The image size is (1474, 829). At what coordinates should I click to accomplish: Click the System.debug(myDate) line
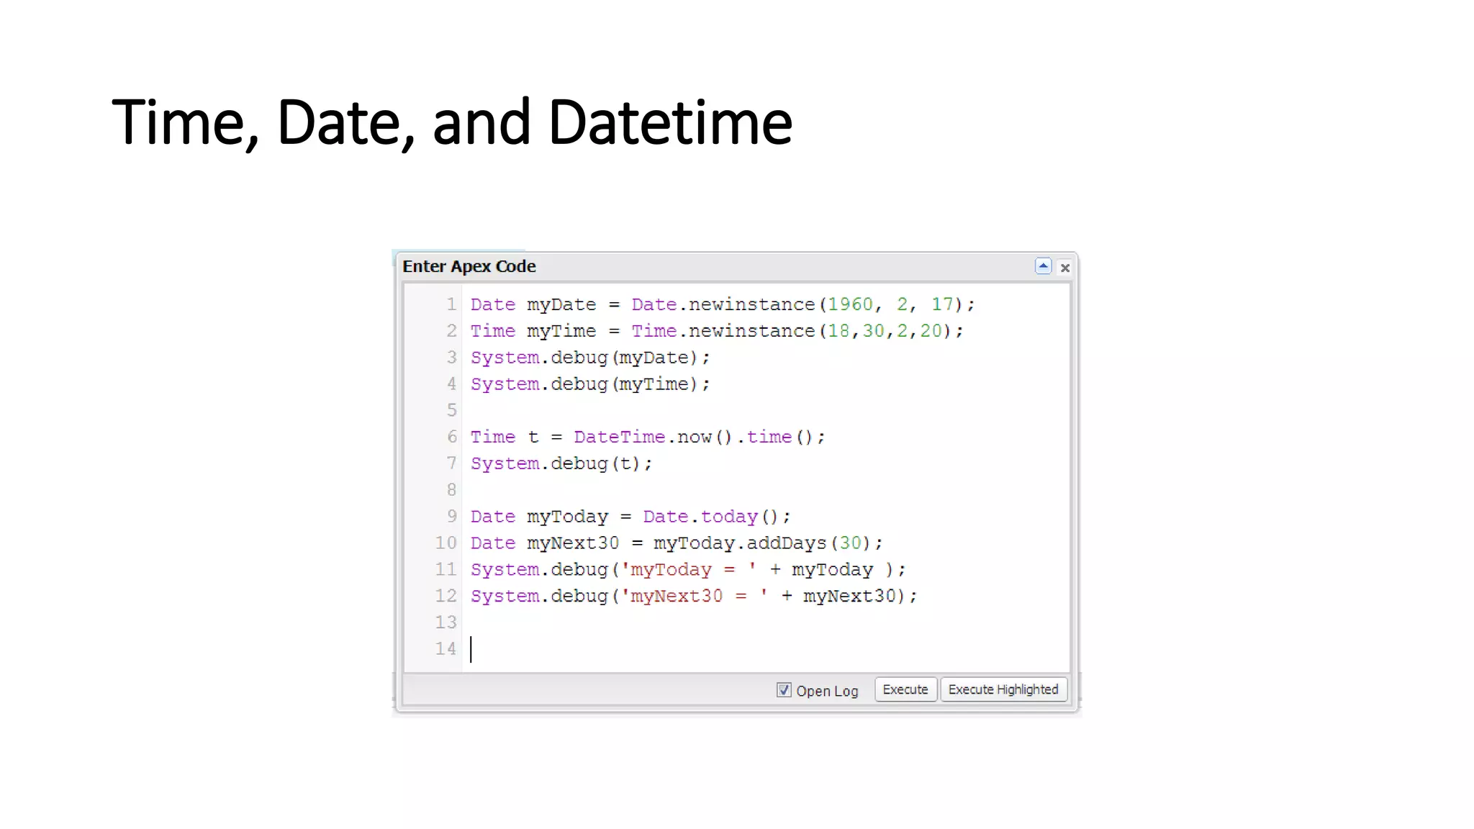pos(589,358)
